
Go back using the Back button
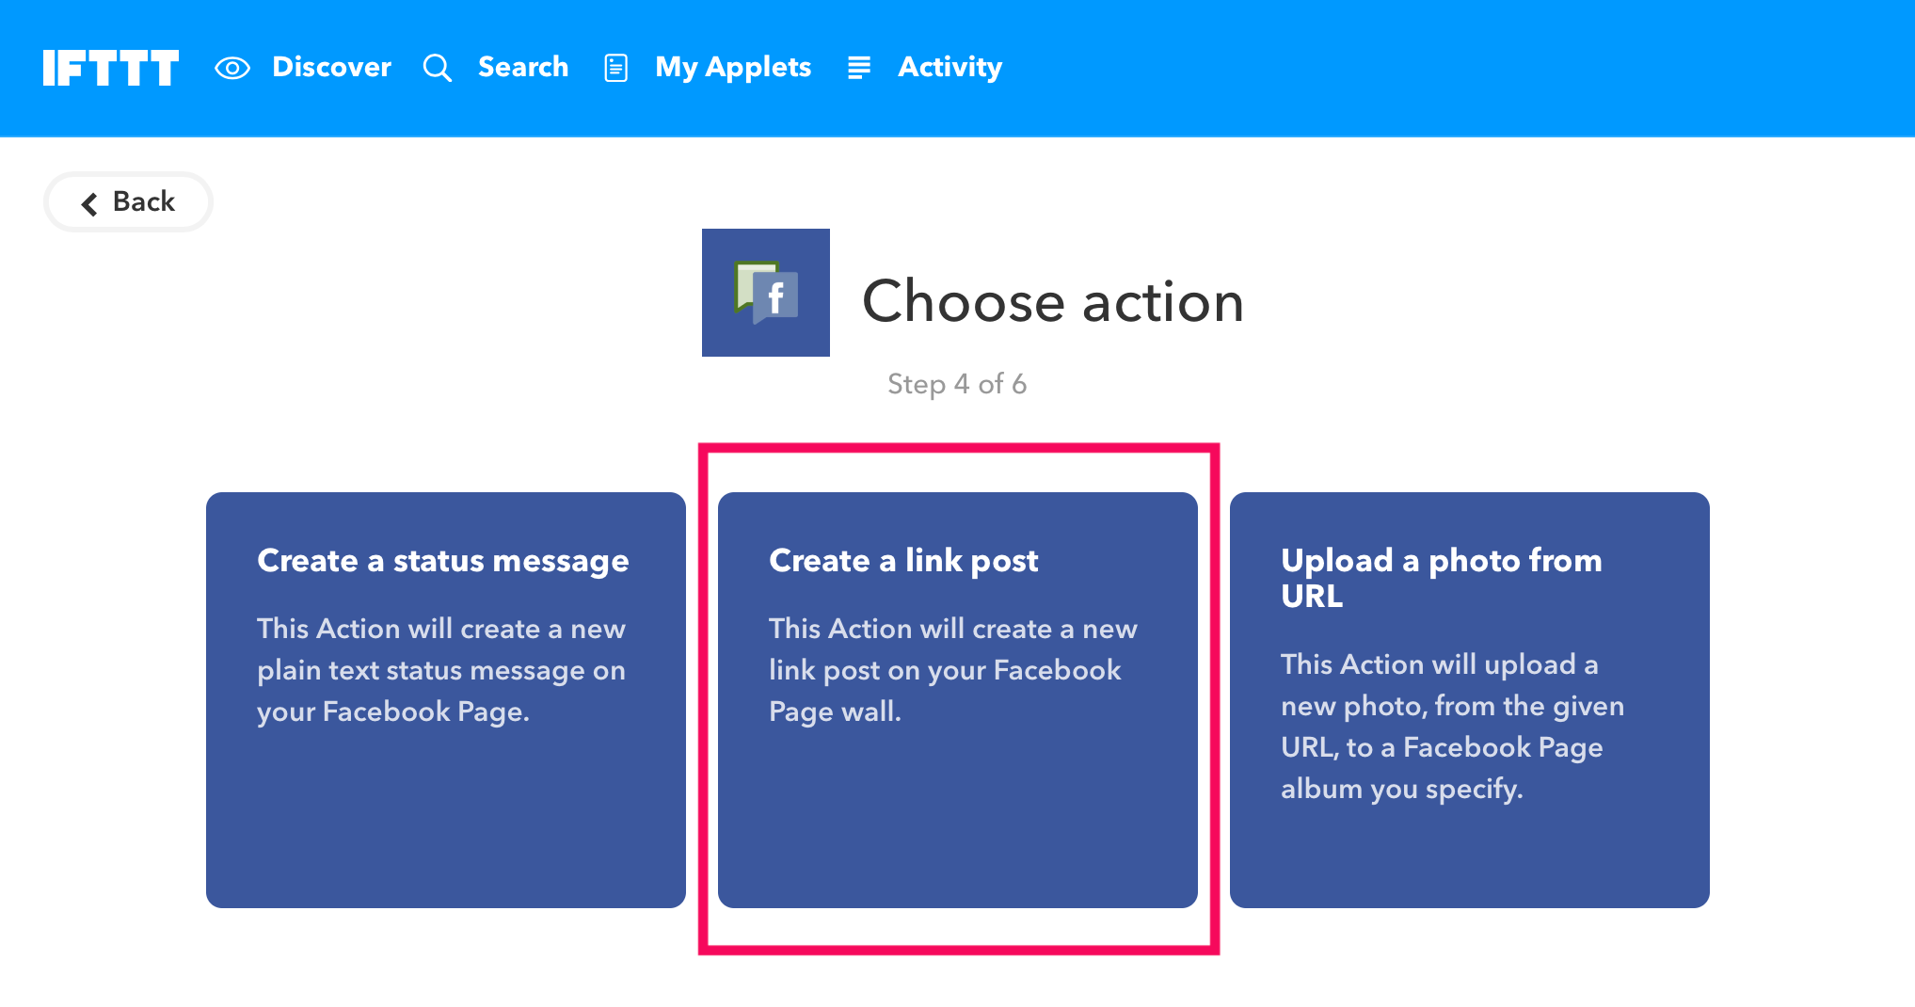click(128, 201)
